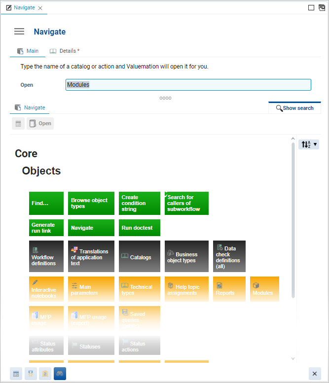The image size is (329, 383).
Task: Click the Find... green tile
Action: point(46,203)
